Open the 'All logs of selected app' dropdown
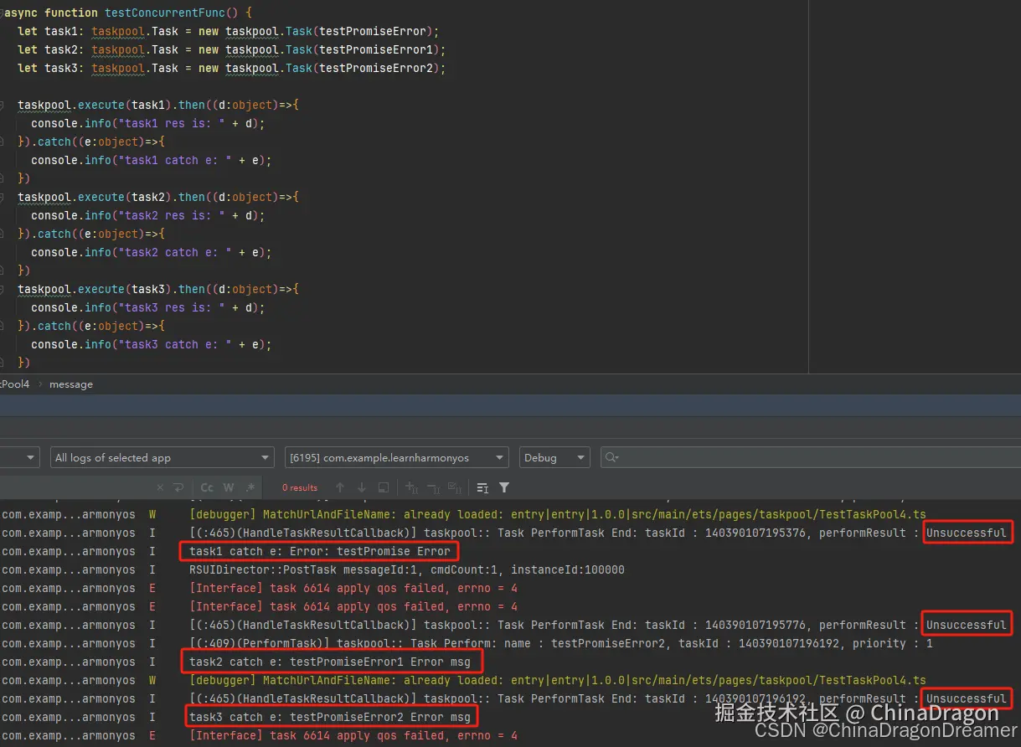The width and height of the screenshot is (1021, 747). pos(162,457)
